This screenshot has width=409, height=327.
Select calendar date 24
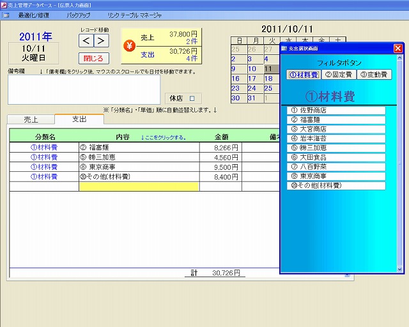256,88
